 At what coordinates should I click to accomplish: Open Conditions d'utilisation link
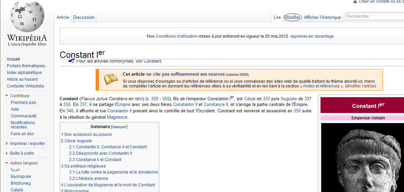pyautogui.click(x=176, y=36)
